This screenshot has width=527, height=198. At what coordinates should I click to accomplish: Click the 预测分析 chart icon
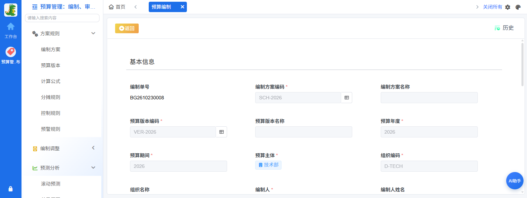(35, 168)
